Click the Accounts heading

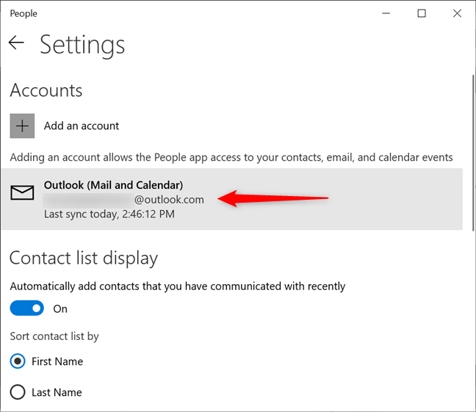pos(46,90)
